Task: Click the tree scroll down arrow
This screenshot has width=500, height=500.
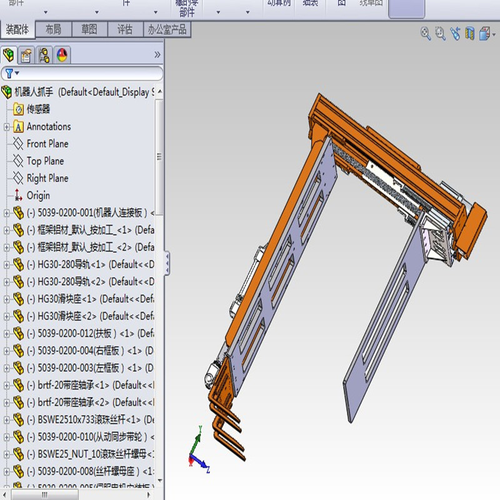Action: [x=159, y=480]
